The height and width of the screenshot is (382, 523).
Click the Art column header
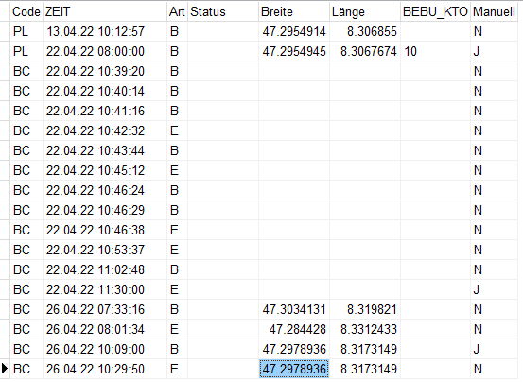click(177, 11)
